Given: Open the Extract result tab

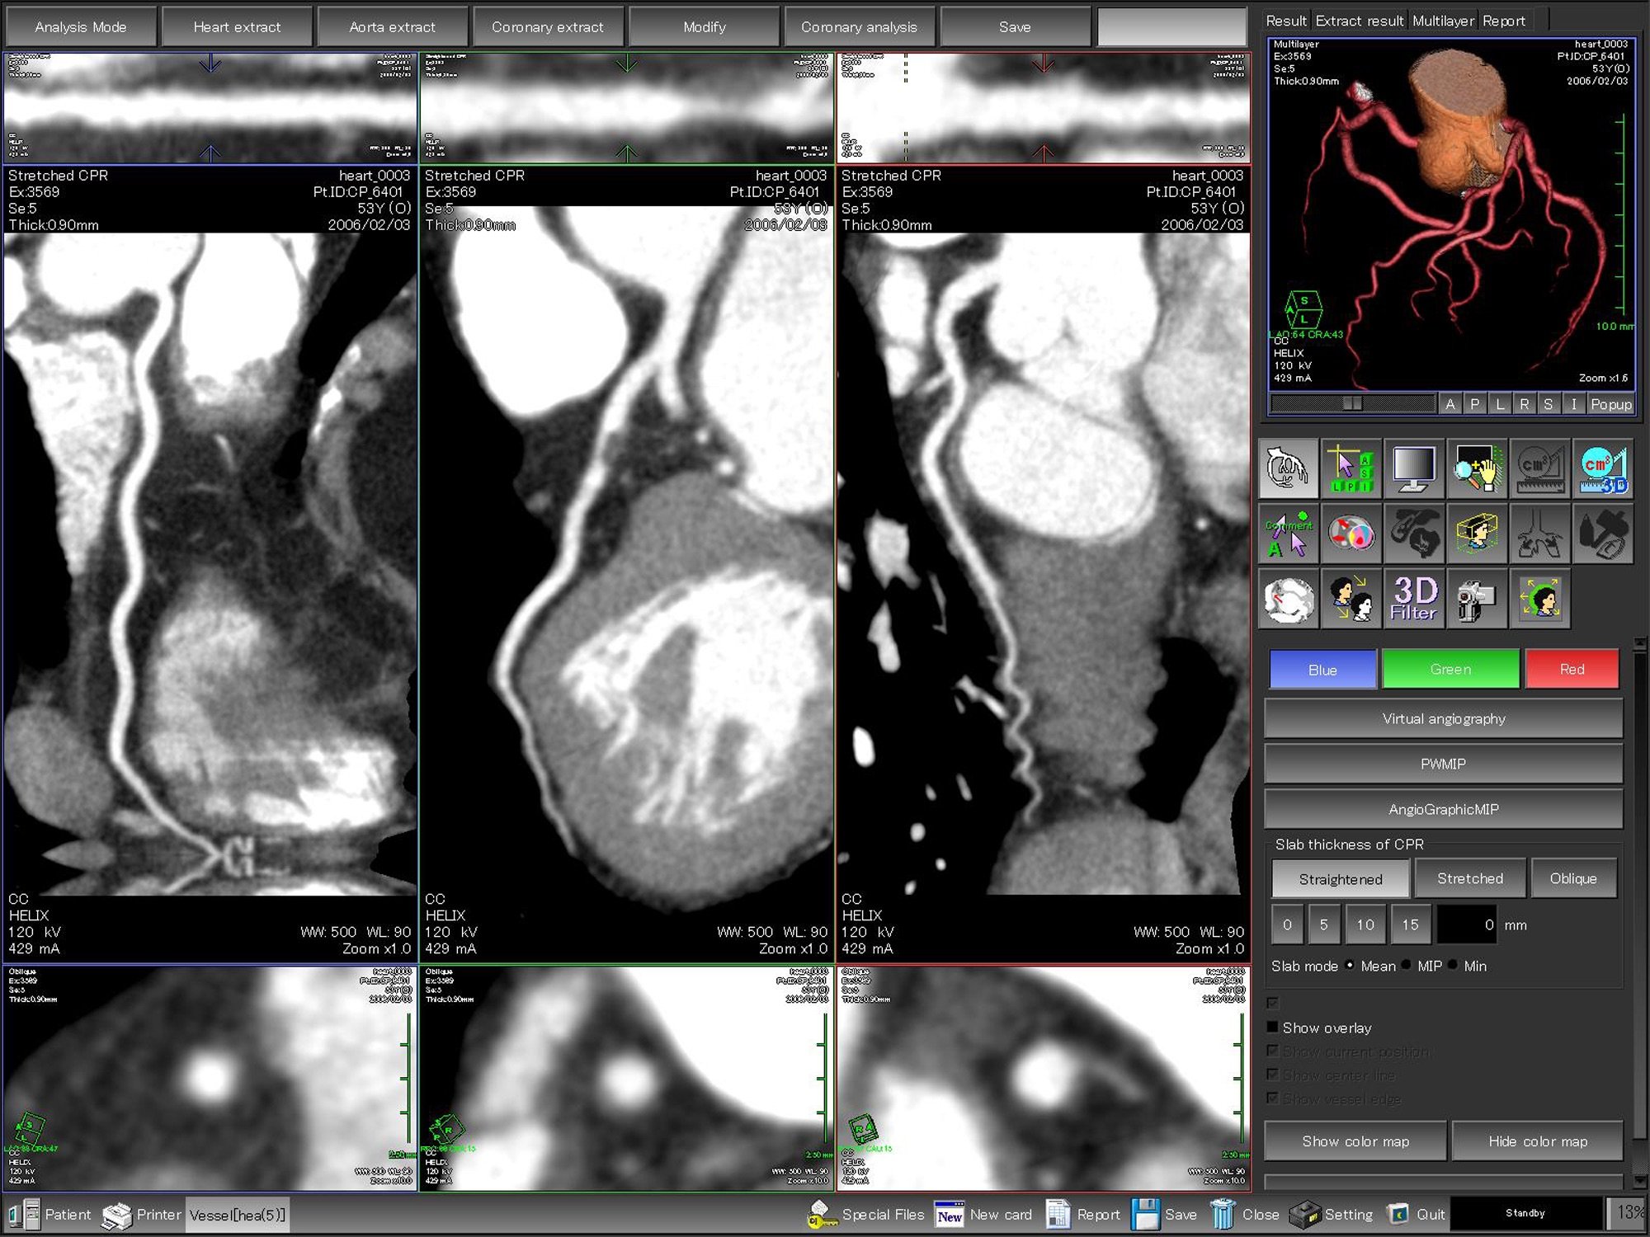Looking at the screenshot, I should pos(1359,21).
